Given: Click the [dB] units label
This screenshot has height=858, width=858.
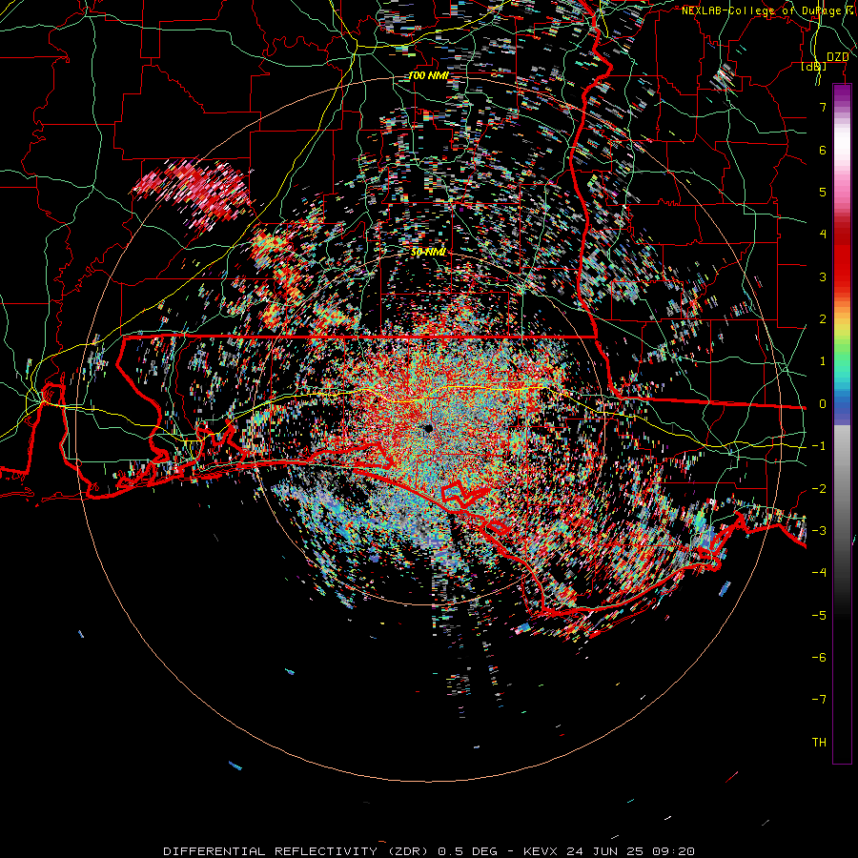Looking at the screenshot, I should (x=814, y=66).
